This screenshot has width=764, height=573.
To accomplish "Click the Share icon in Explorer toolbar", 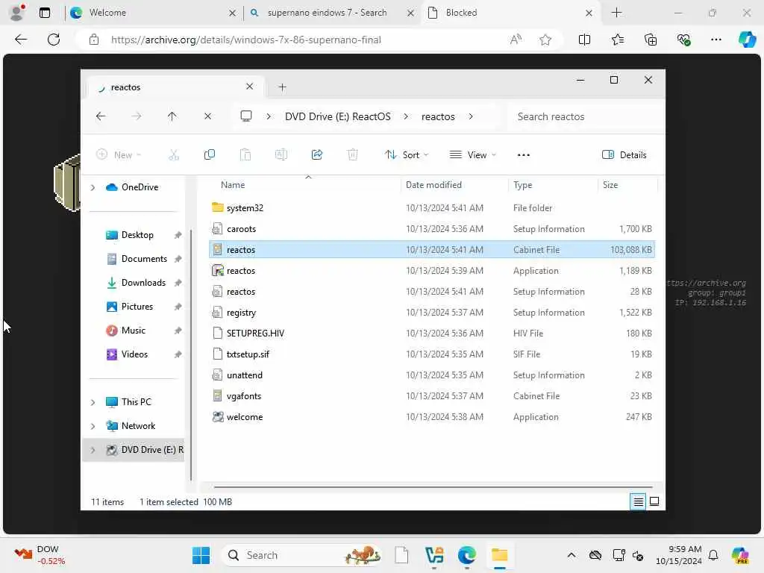I will (316, 155).
